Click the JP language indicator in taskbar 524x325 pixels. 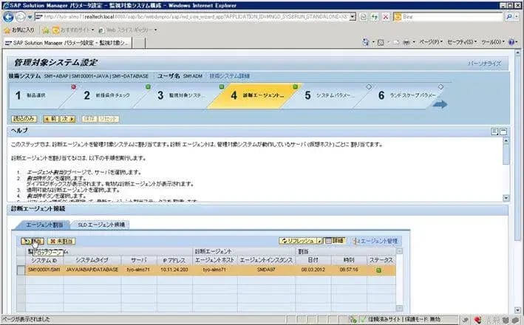coord(465,320)
